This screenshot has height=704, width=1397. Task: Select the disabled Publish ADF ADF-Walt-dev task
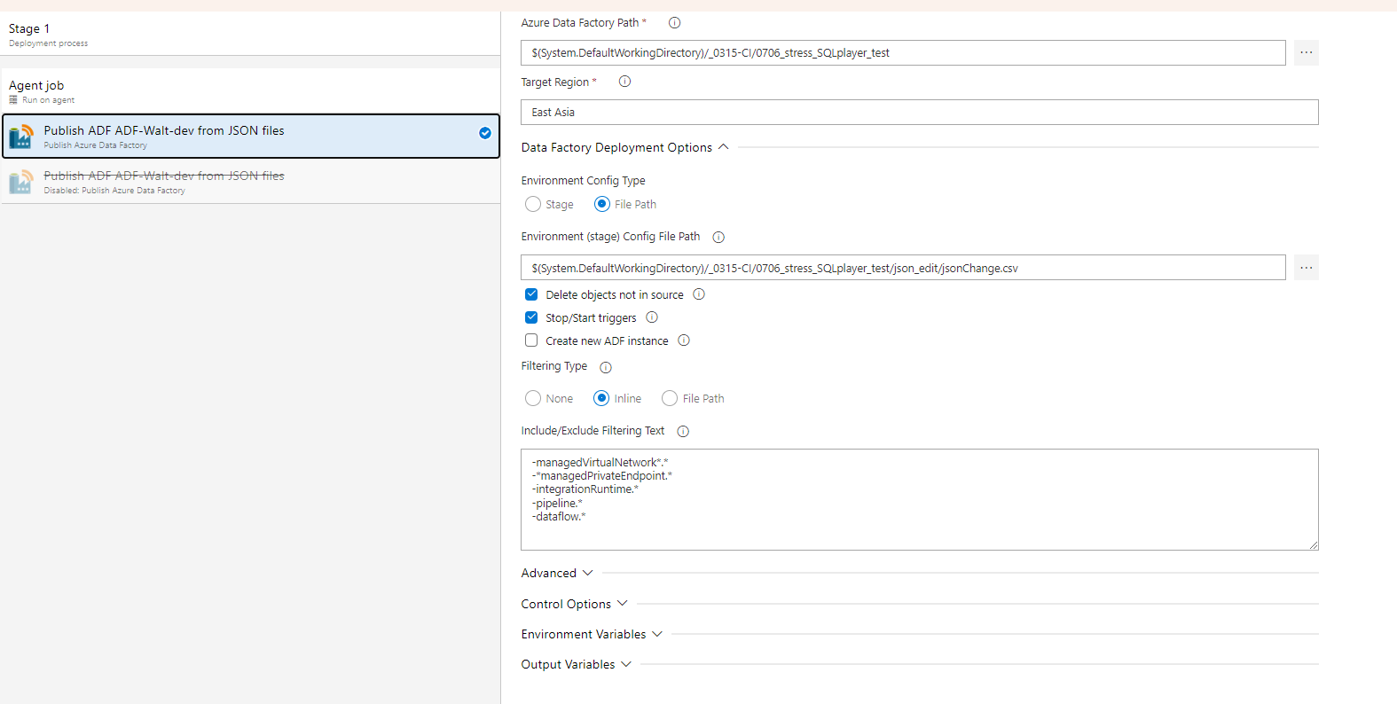pyautogui.click(x=251, y=182)
